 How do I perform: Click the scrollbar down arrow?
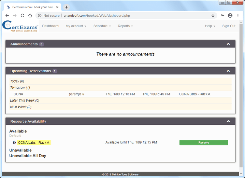tap(241, 174)
